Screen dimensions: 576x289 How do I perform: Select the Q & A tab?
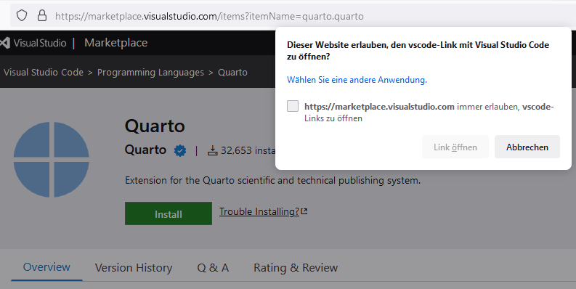coord(213,268)
